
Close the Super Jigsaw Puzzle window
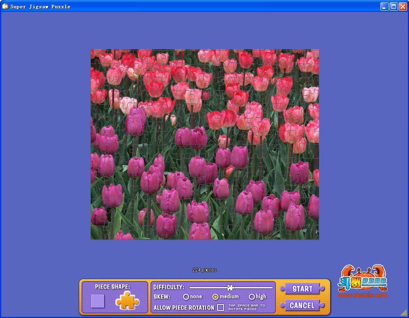[x=403, y=6]
